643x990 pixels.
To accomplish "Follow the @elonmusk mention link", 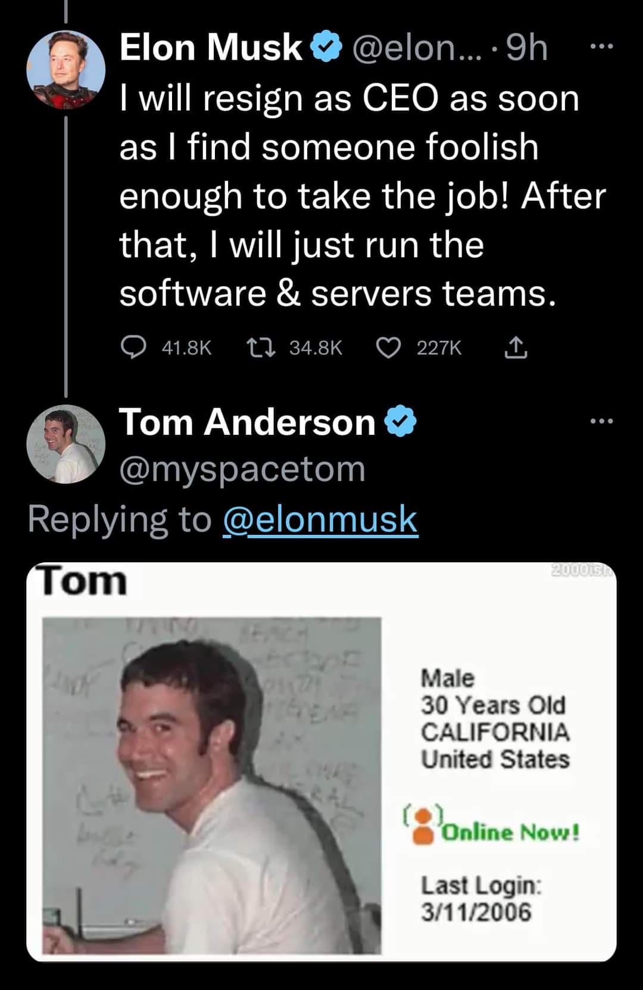I will (320, 519).
